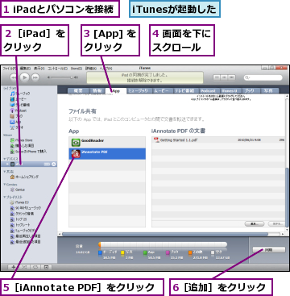
Task: Select Getting Started 1.1.pdf document
Action: [x=218, y=140]
